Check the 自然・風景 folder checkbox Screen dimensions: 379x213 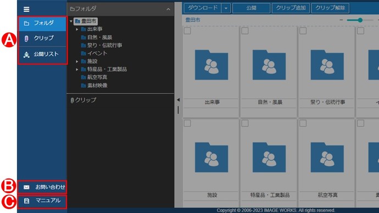(x=245, y=31)
